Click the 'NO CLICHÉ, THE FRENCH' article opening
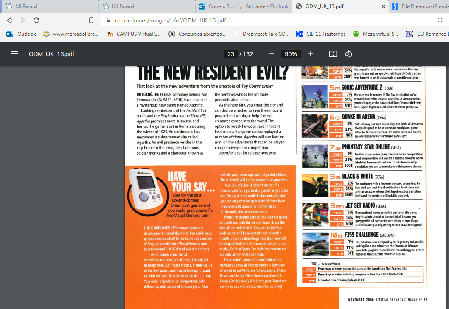This screenshot has height=309, width=449. [x=154, y=94]
